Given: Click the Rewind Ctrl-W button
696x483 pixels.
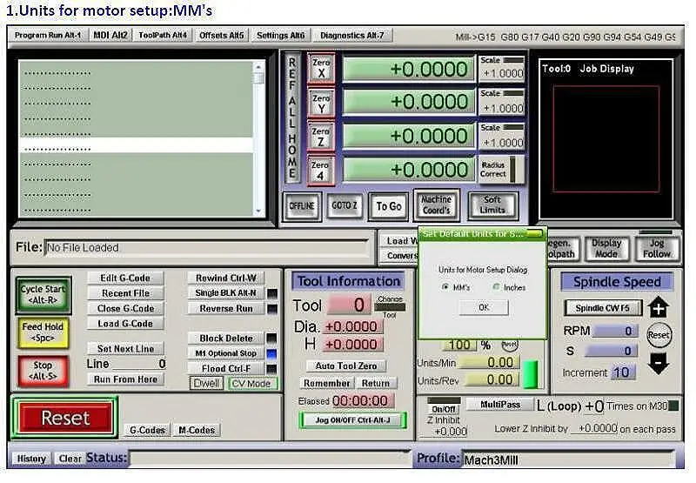Looking at the screenshot, I should (x=226, y=278).
